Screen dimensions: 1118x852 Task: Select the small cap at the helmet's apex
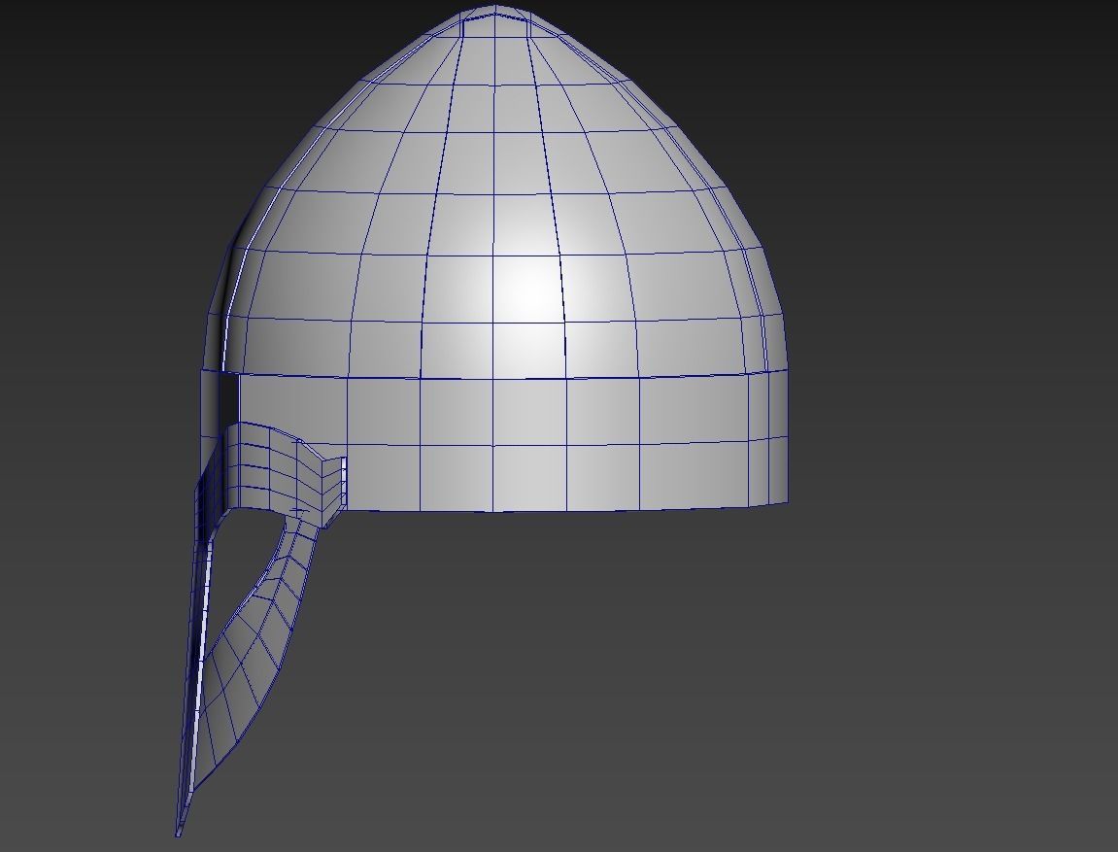(x=495, y=21)
